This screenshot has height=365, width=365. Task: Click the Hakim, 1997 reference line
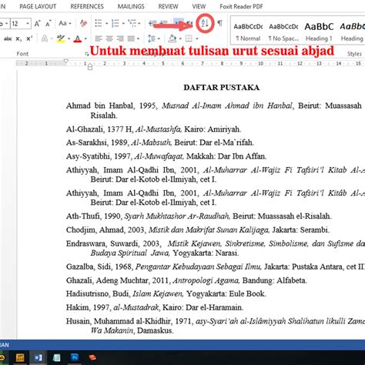[x=155, y=307]
